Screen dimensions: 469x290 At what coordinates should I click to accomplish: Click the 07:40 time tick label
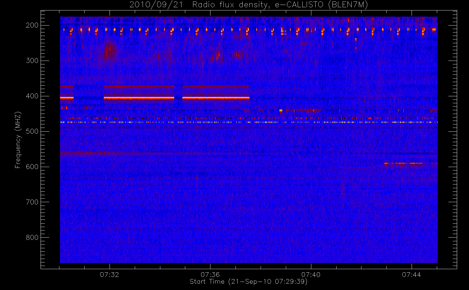coord(311,275)
